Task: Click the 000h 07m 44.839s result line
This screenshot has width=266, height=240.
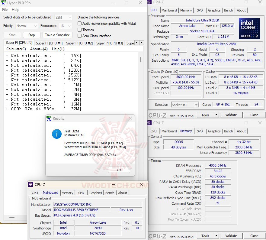Action: click(x=43, y=109)
